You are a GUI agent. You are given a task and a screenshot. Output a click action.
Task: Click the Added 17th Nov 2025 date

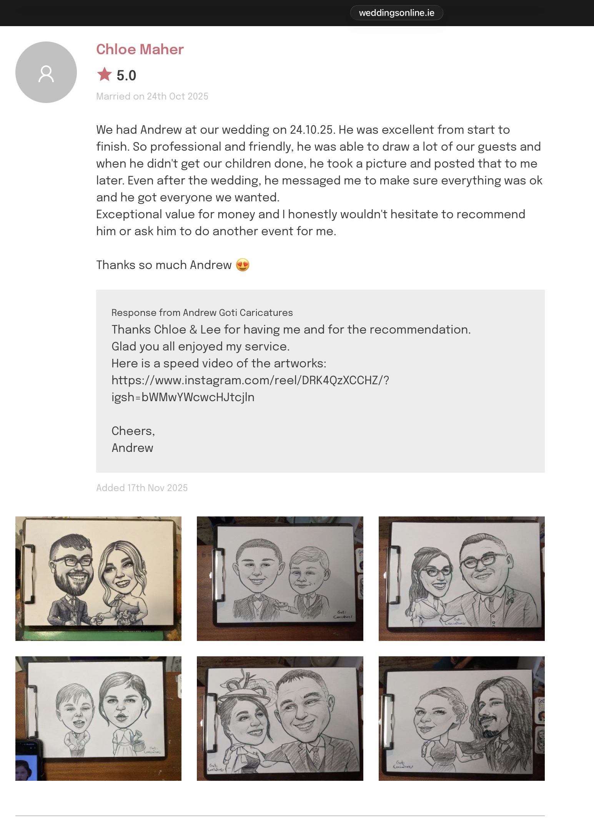click(x=142, y=488)
